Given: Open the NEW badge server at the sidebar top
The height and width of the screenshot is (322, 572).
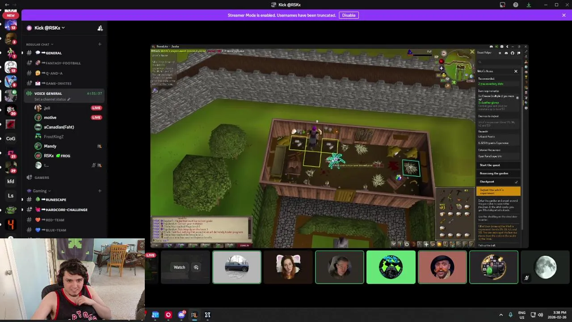Looking at the screenshot, I should click(11, 15).
